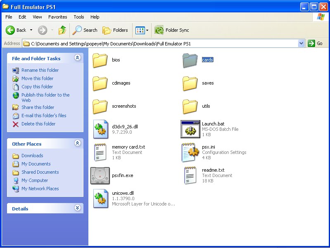Click the Copy this folder link
Viewport: 330px width, 248px height.
(37, 87)
